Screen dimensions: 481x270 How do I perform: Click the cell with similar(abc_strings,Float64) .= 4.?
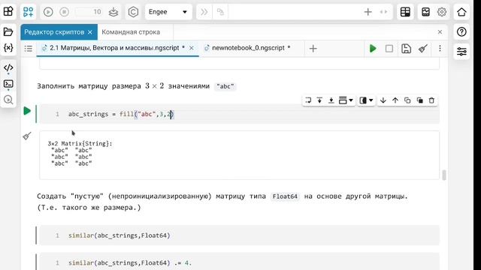[239, 262]
